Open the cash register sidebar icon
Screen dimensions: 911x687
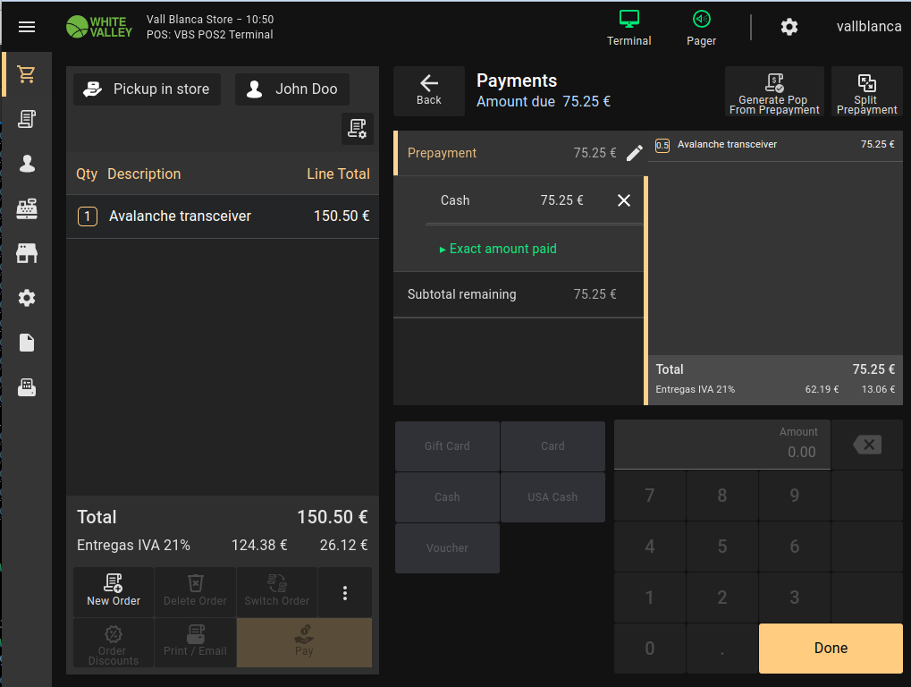(x=27, y=208)
